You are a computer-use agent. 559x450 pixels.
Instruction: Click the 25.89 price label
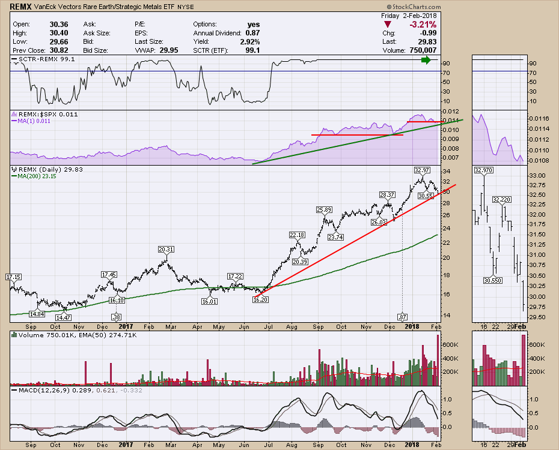click(x=324, y=210)
